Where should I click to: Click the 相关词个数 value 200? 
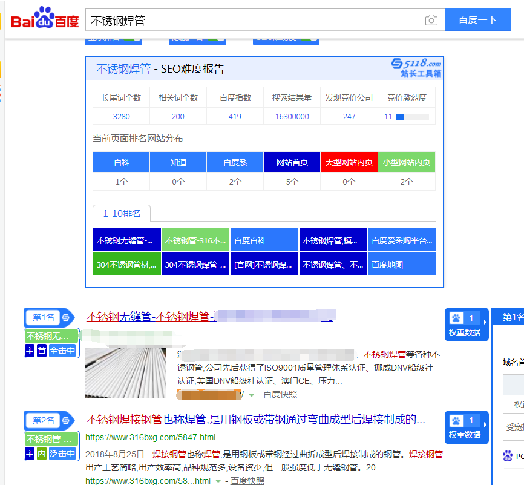[x=178, y=116]
